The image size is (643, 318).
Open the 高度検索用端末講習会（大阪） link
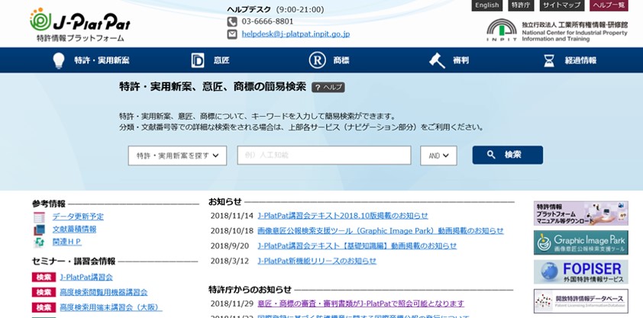coord(111,307)
